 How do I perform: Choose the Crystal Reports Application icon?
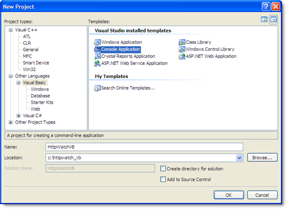pos(97,56)
